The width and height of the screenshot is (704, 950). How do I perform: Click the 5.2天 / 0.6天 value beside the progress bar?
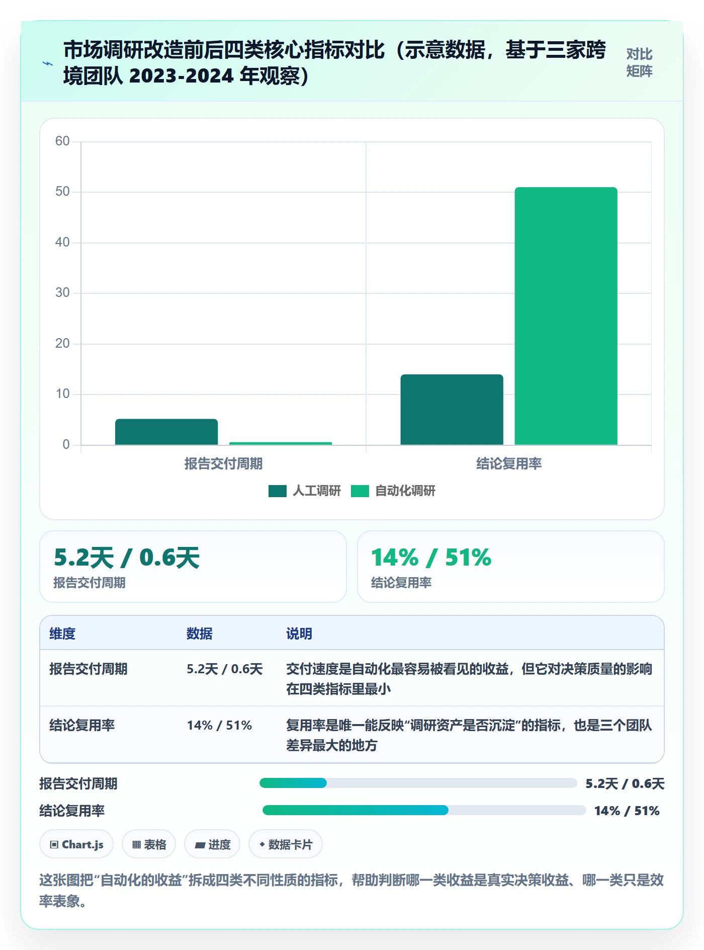point(625,783)
